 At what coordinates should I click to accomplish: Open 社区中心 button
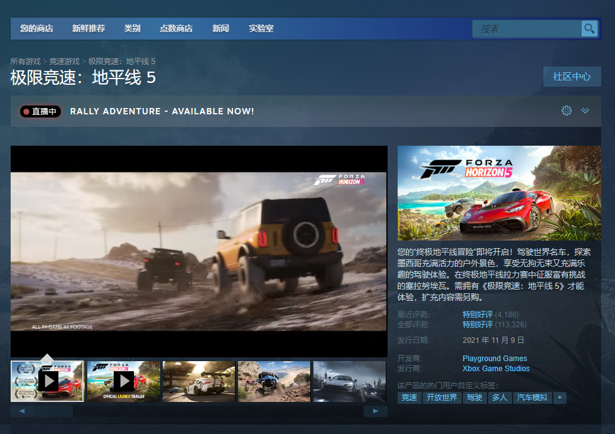(572, 77)
